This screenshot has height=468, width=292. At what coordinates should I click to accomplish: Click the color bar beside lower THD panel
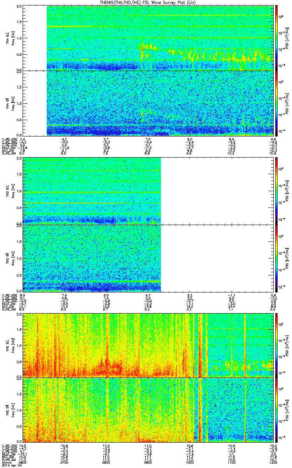[277, 258]
